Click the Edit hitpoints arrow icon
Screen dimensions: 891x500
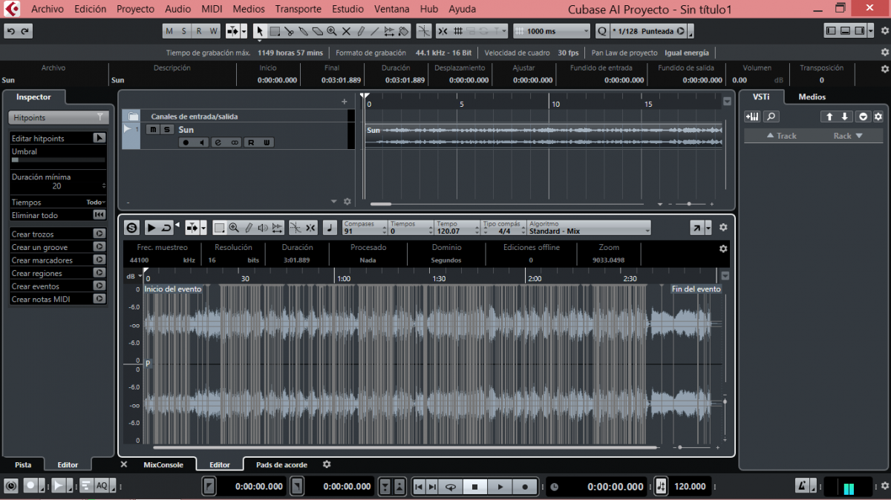[x=99, y=138]
